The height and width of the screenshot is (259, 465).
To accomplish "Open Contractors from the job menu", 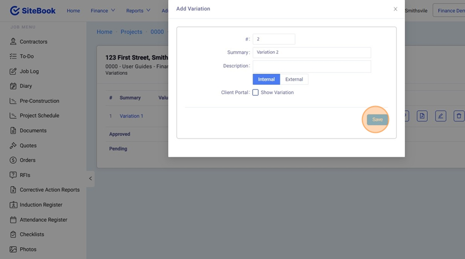I will click(x=33, y=42).
